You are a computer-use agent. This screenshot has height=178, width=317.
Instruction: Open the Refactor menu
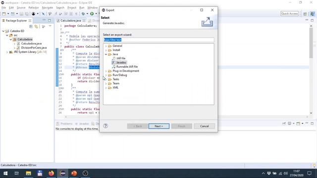(34, 8)
